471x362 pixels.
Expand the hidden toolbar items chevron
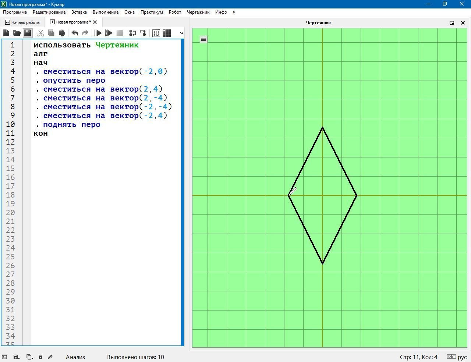point(181,33)
